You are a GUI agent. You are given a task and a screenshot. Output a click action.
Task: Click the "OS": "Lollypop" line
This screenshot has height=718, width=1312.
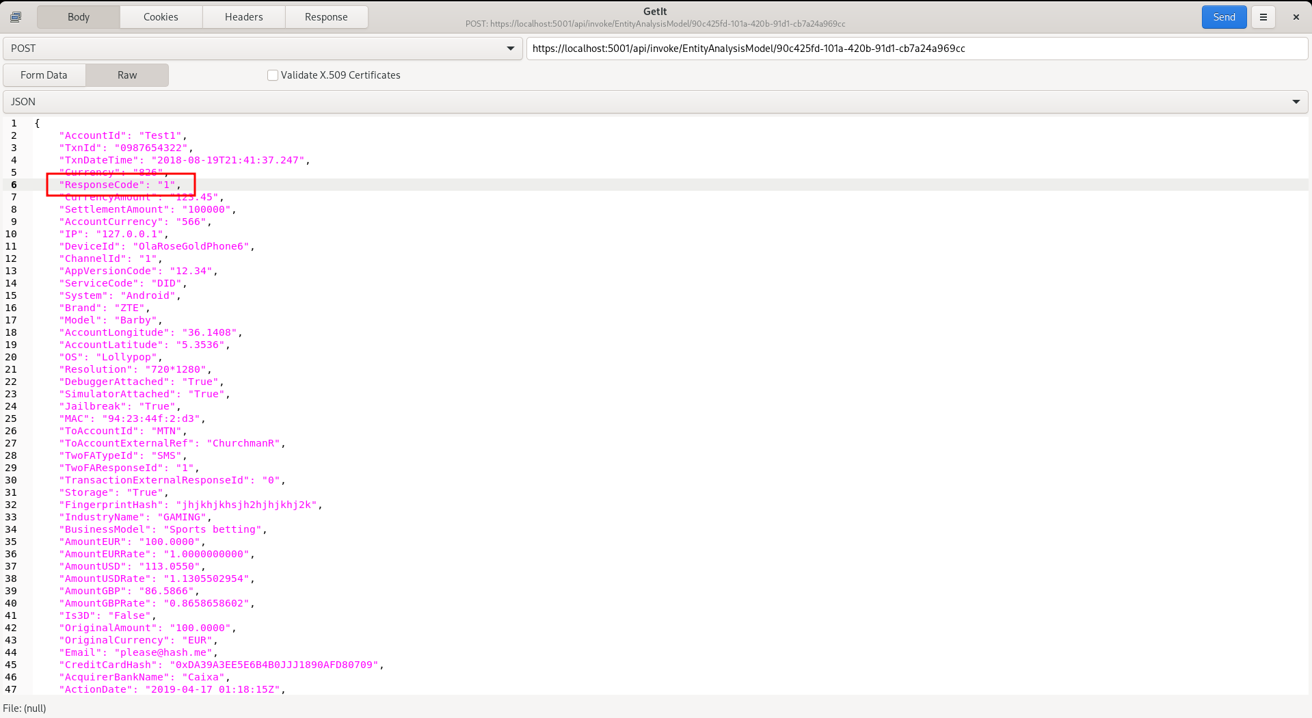pos(111,357)
